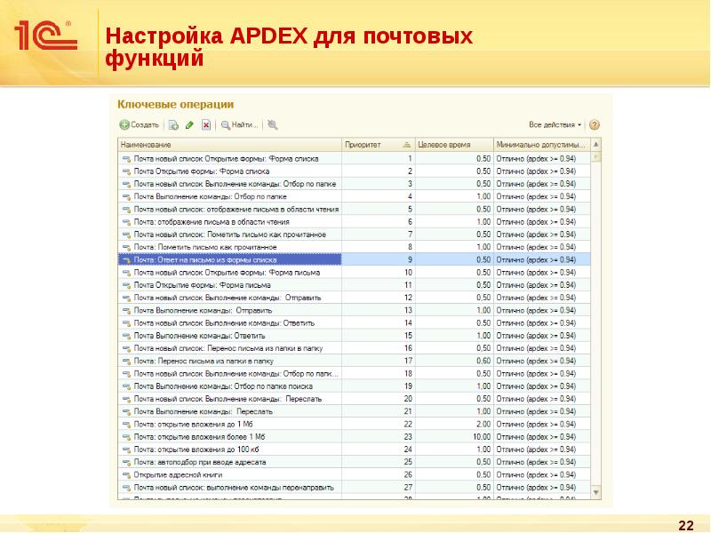
Task: Open the Найти (Find) search
Action: 239,125
